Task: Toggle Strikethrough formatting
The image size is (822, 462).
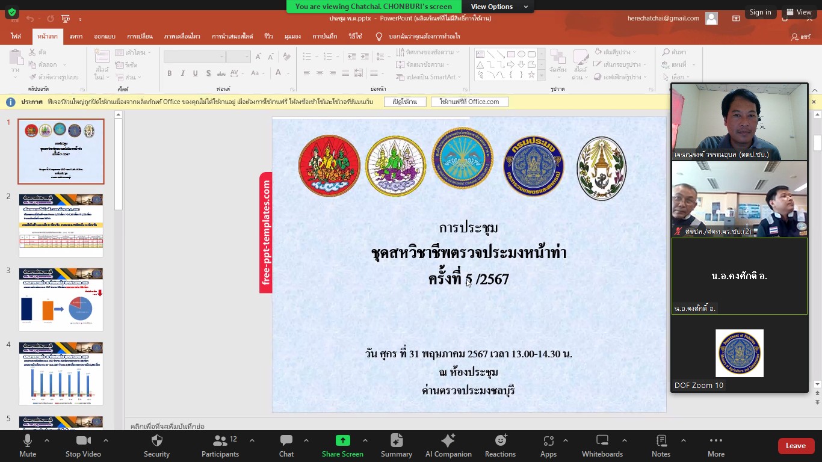Action: 222,73
